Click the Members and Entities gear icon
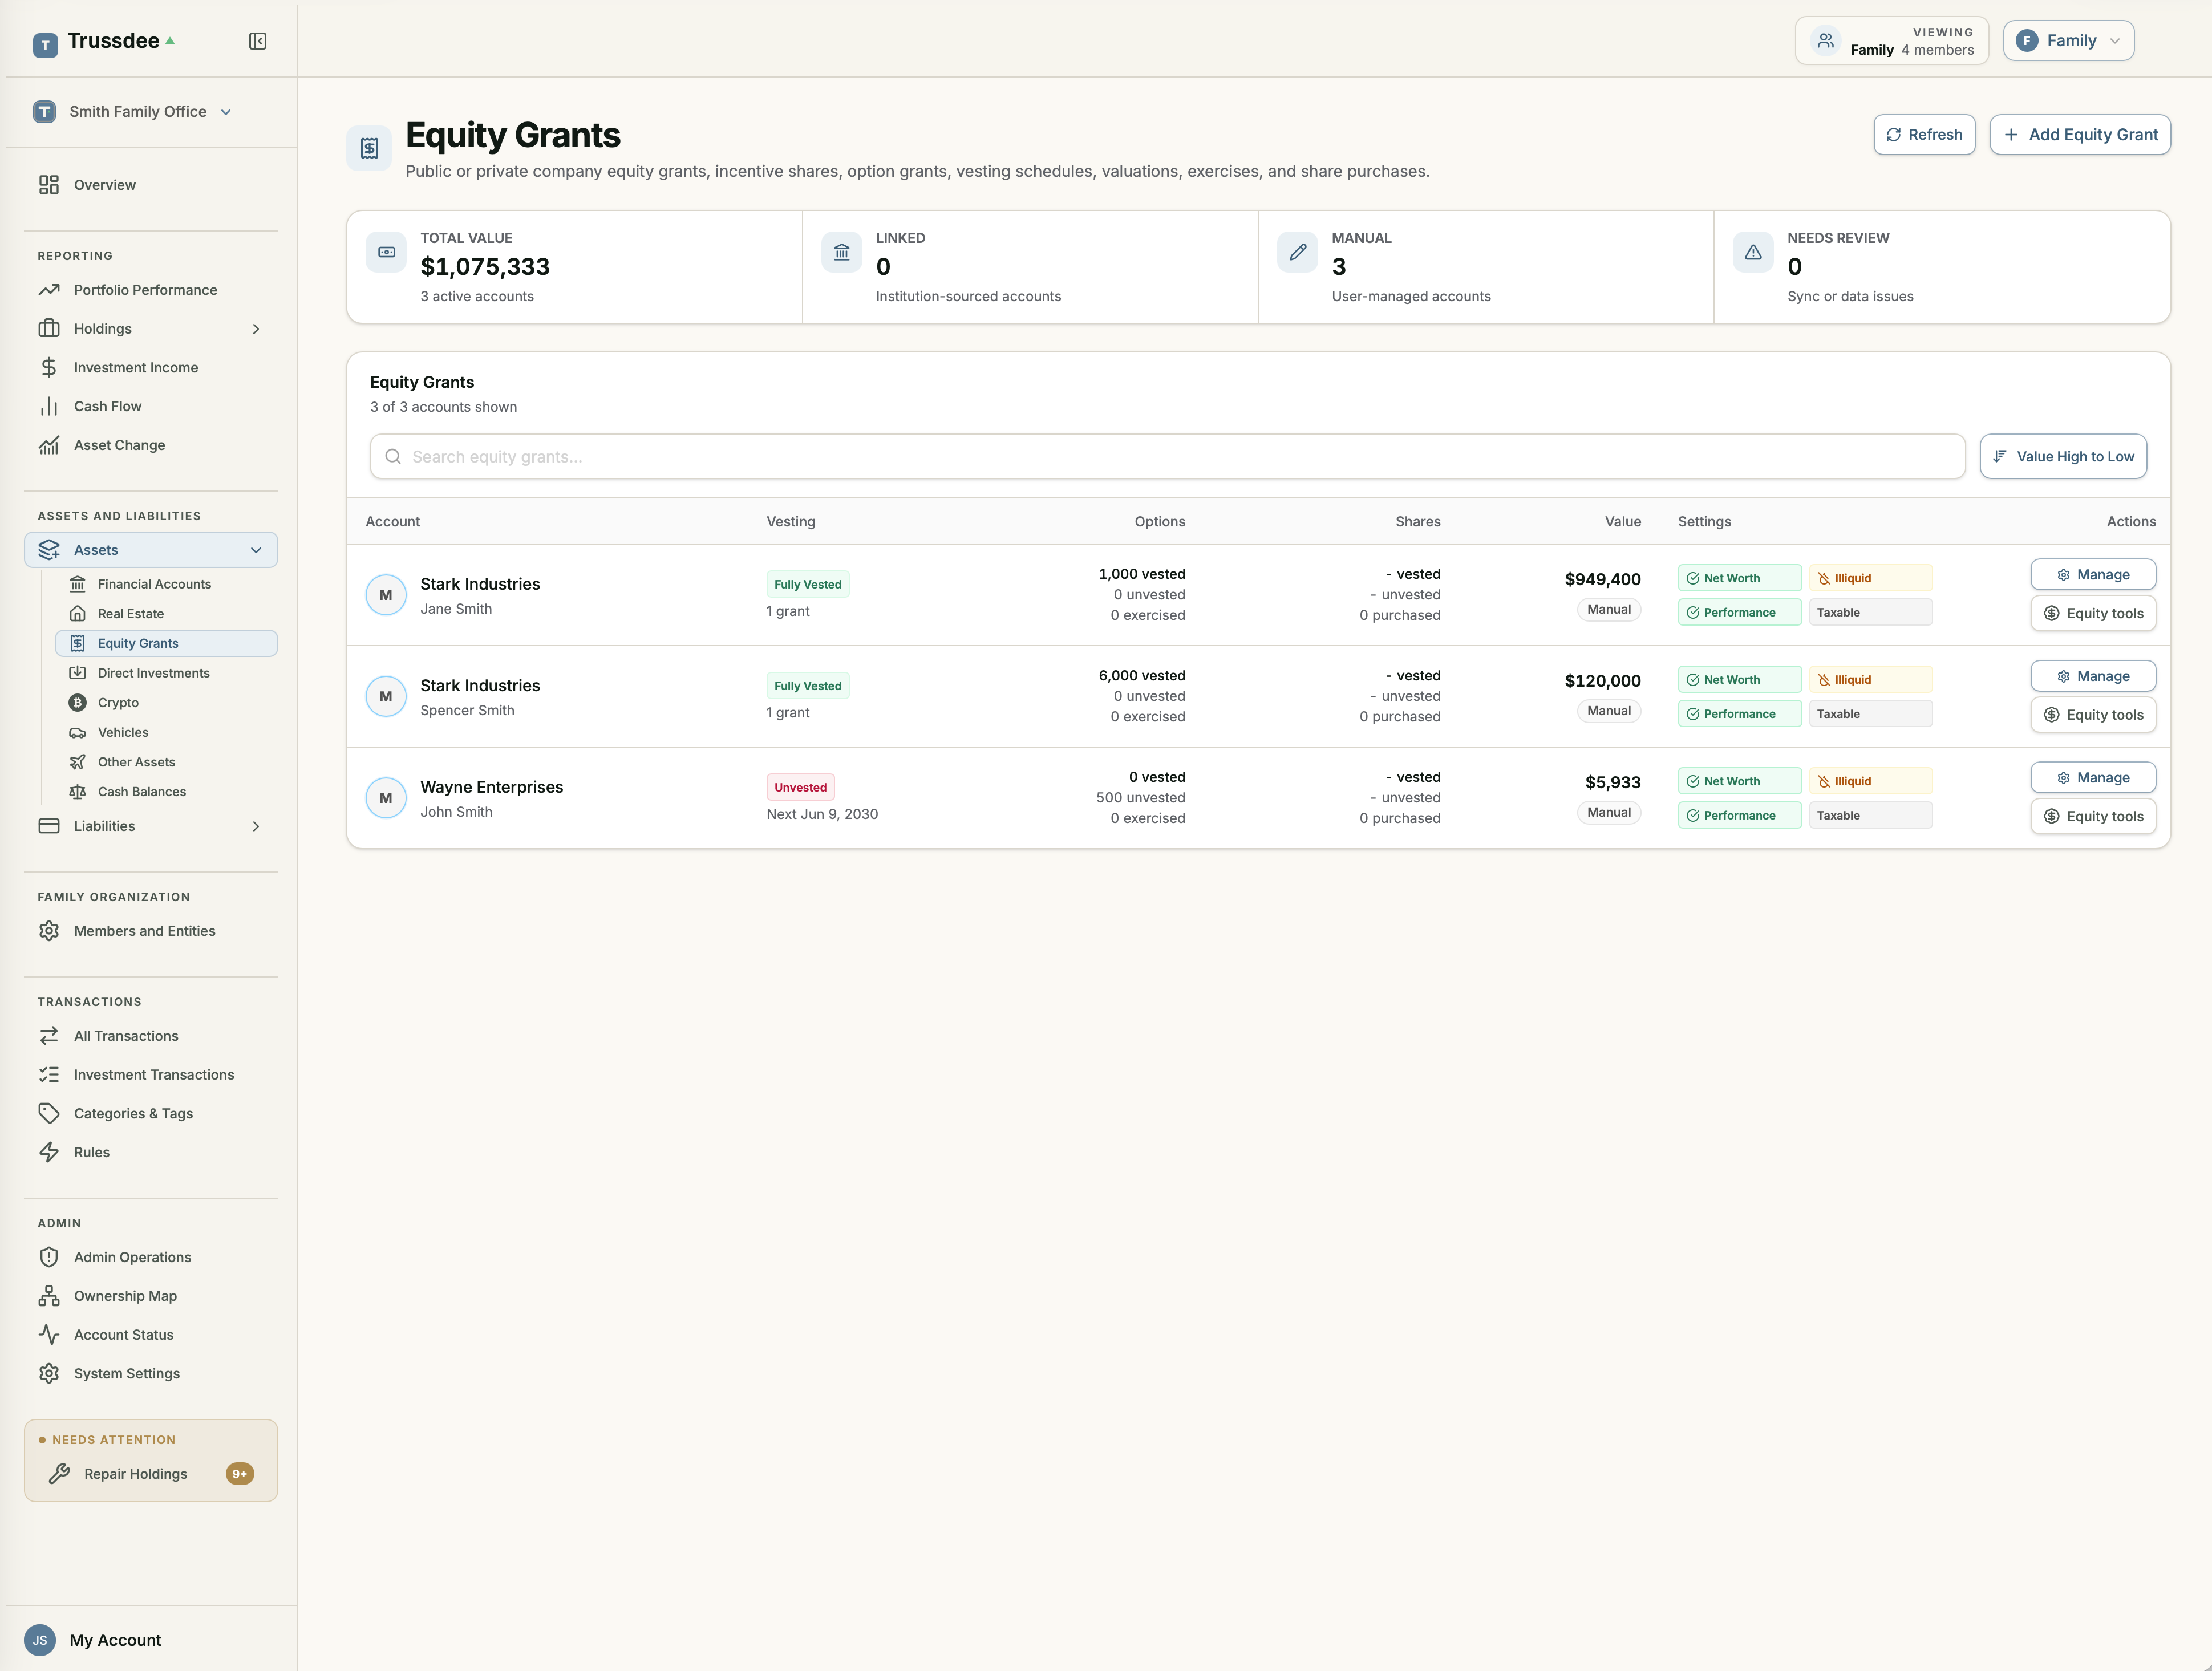 49,931
